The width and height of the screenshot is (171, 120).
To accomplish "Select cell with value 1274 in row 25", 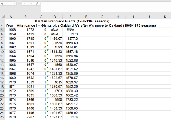I will click(70, 117).
